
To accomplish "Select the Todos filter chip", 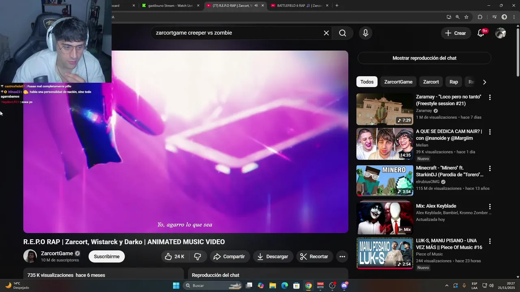I will click(x=367, y=82).
